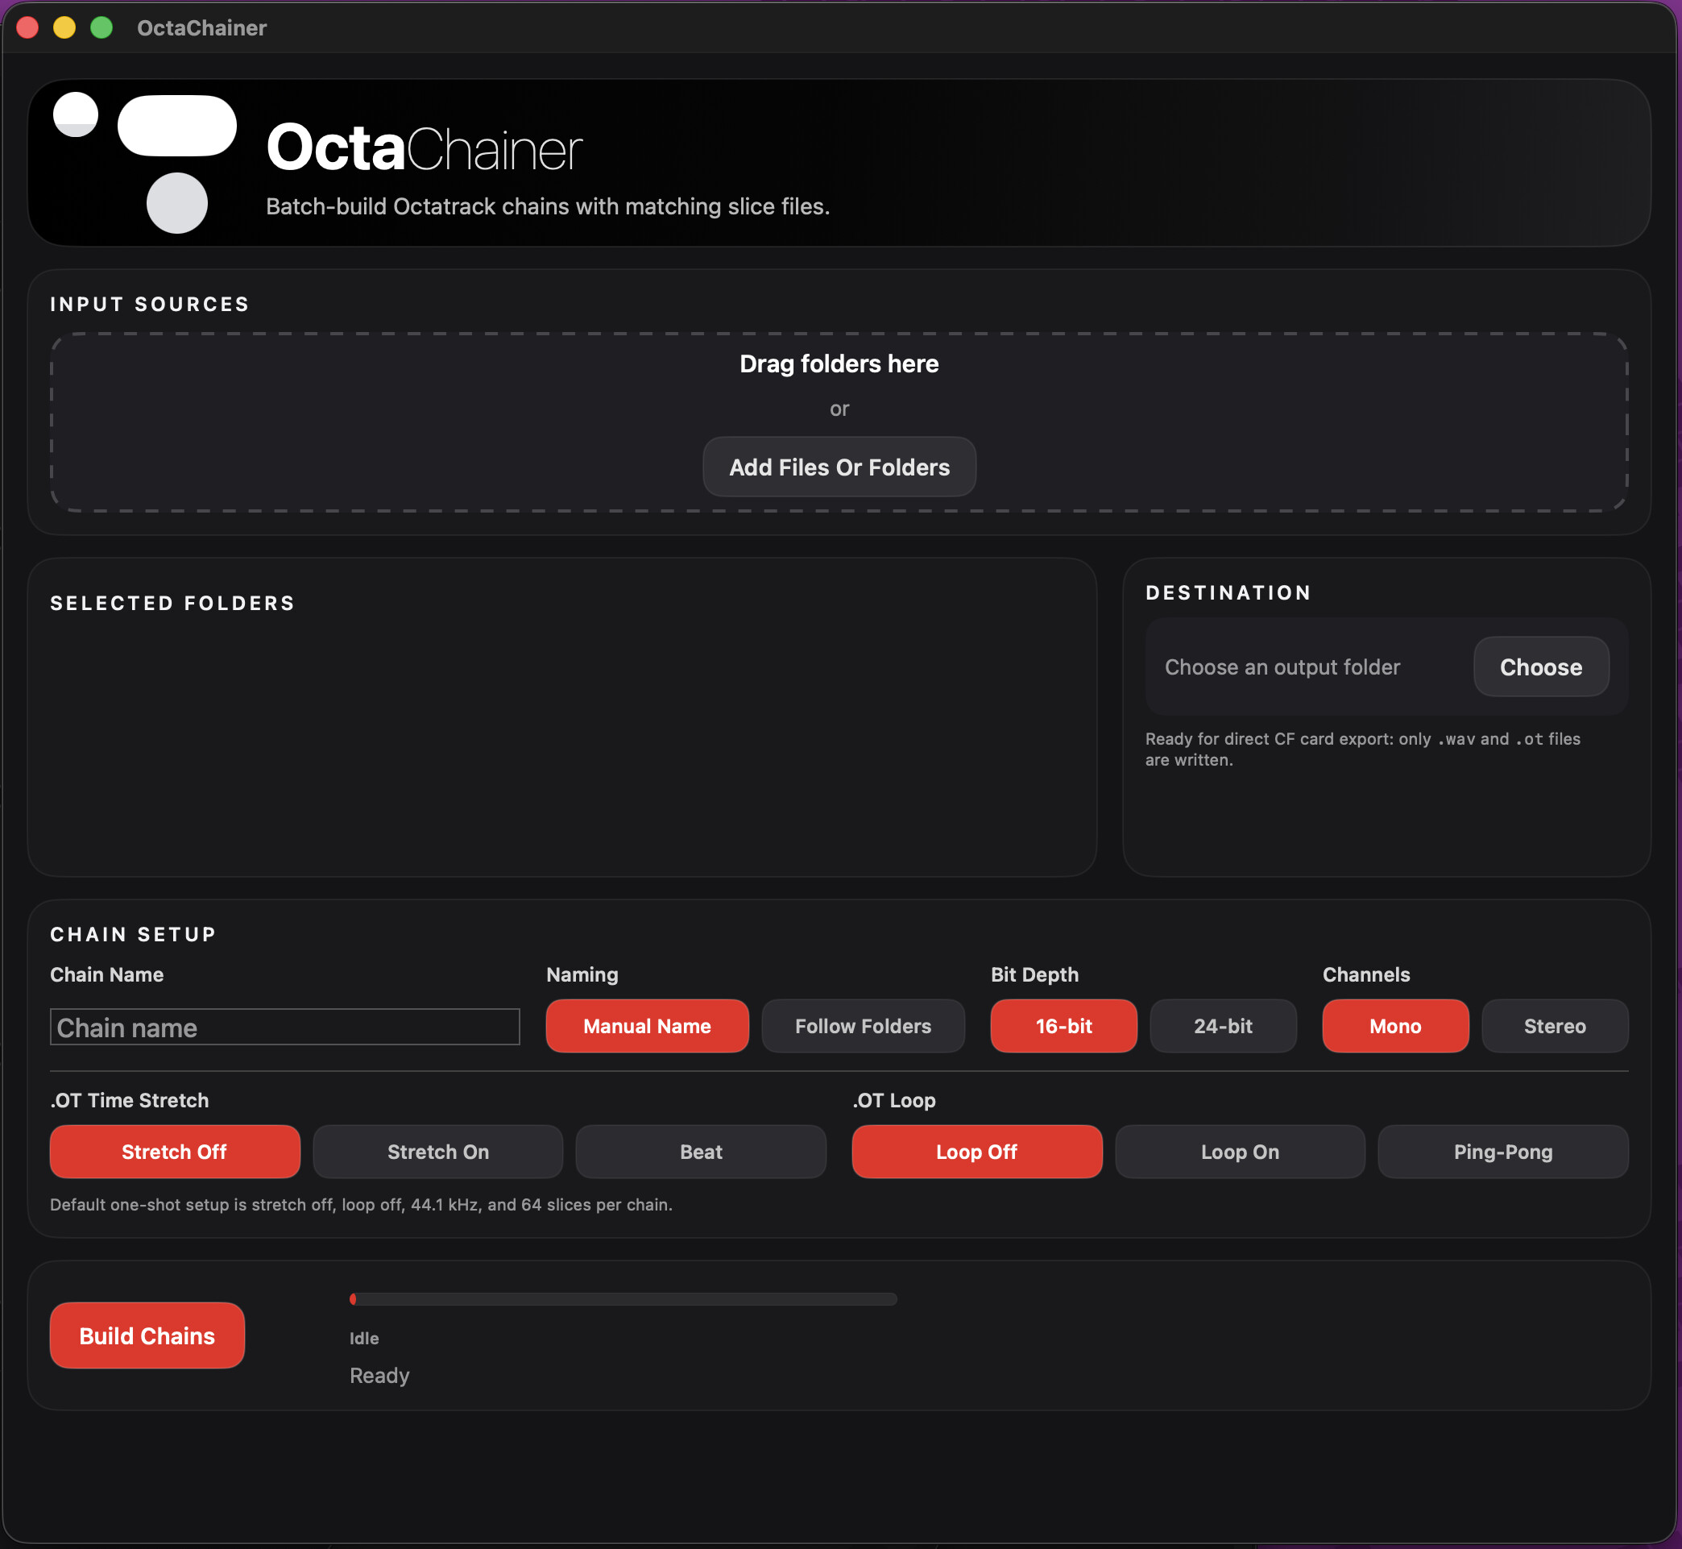
Task: Select Stretch Off for time stretch
Action: tap(174, 1152)
